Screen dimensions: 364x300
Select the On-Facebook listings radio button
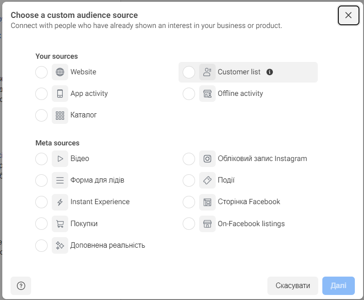point(189,224)
